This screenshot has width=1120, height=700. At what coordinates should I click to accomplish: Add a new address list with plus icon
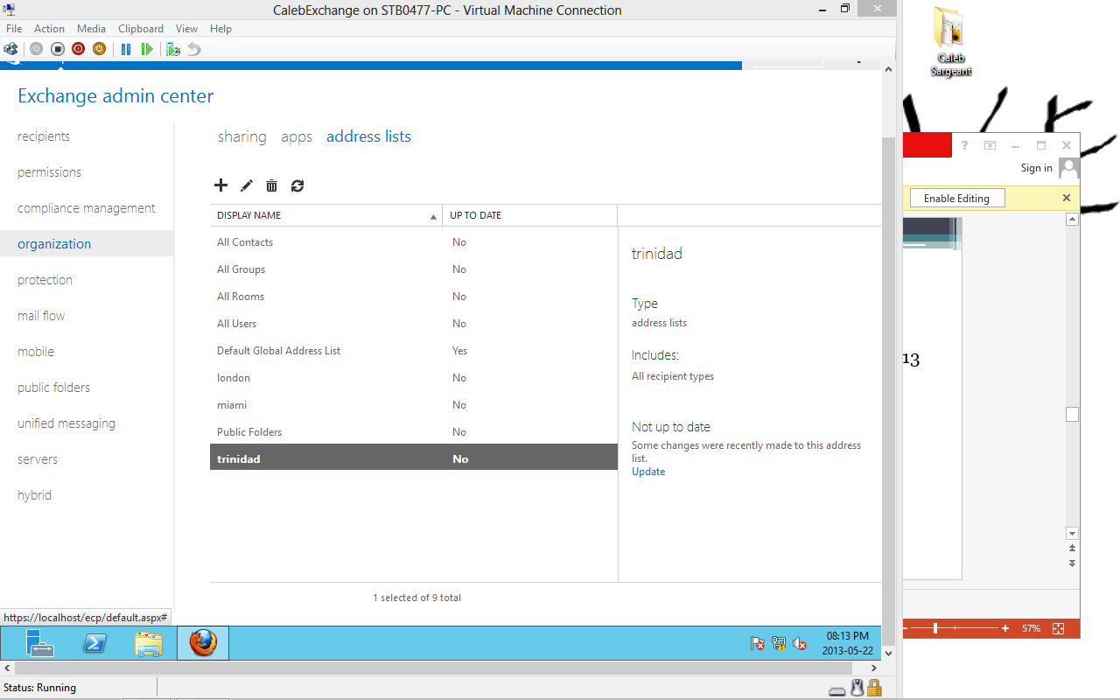pyautogui.click(x=220, y=185)
